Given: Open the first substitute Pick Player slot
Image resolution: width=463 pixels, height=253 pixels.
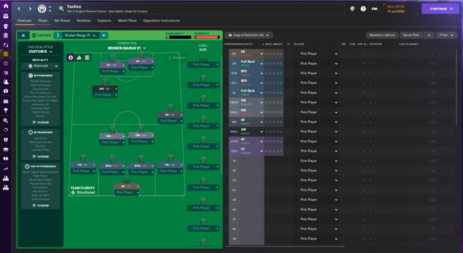Looking at the screenshot, I should point(203,65).
